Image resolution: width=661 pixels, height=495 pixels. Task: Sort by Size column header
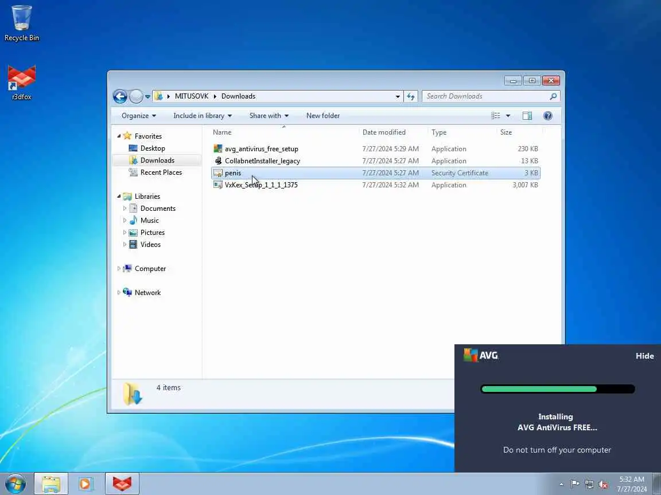coord(519,132)
